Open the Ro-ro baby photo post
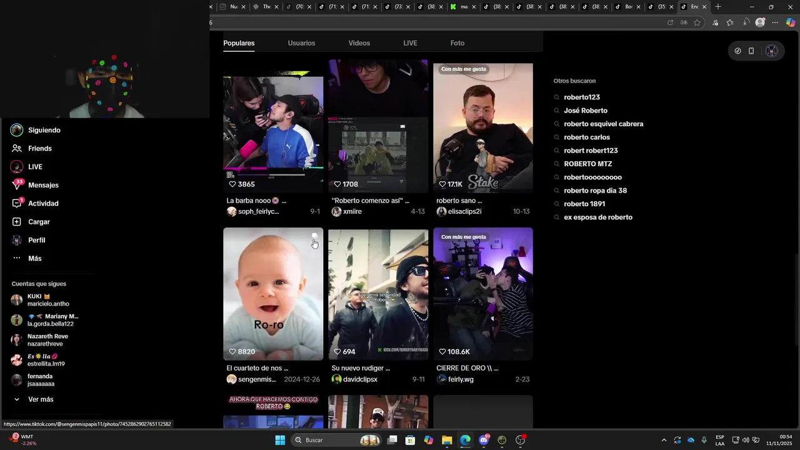The height and width of the screenshot is (450, 800). [x=273, y=294]
